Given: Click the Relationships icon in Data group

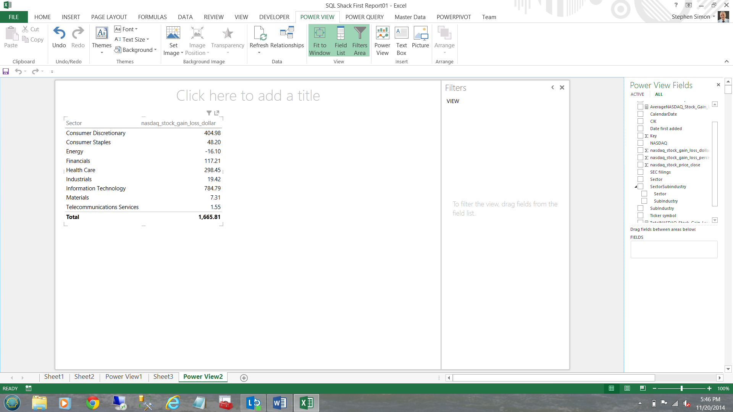Looking at the screenshot, I should click(x=287, y=34).
